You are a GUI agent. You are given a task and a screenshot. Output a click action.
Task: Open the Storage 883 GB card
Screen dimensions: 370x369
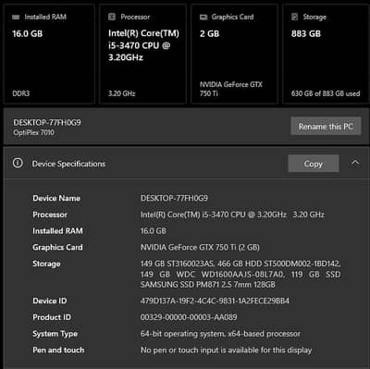click(326, 54)
